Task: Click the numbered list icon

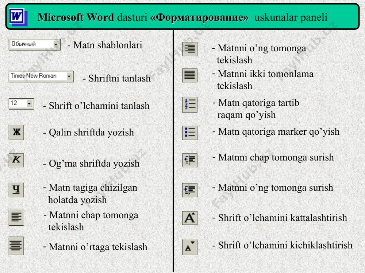Action: (x=190, y=104)
